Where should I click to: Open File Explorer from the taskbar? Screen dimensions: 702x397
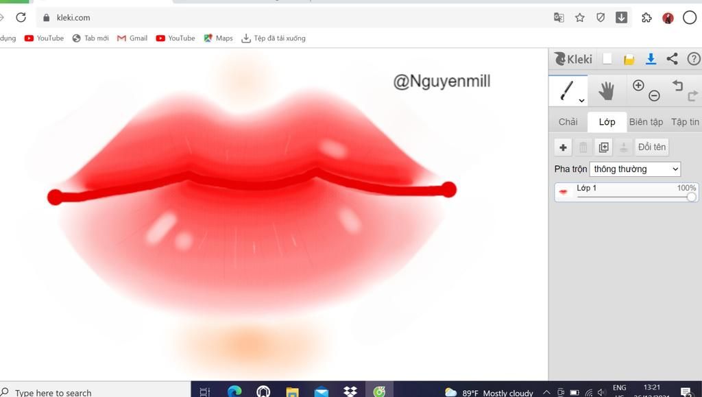tap(292, 392)
